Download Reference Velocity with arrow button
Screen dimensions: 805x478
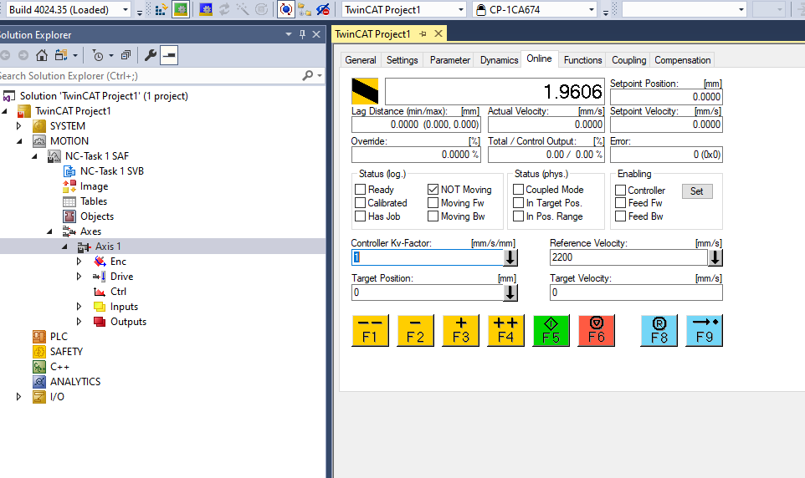(715, 257)
